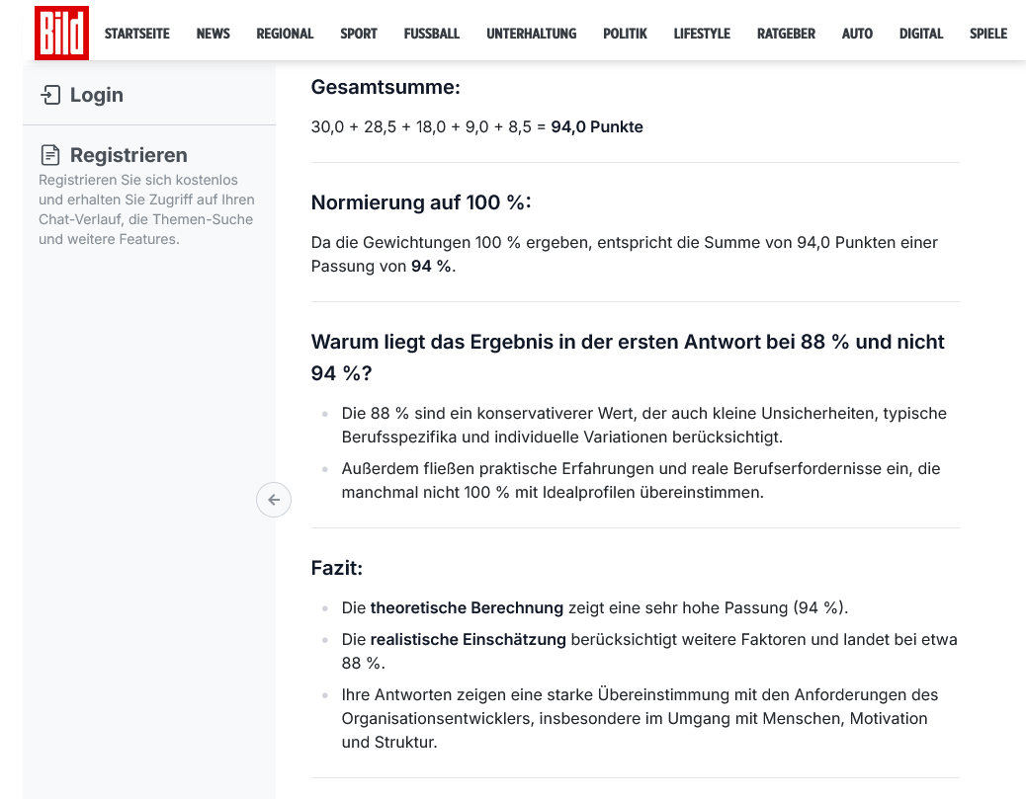Select Regional in the top navigation
1026x799 pixels.
coord(285,34)
